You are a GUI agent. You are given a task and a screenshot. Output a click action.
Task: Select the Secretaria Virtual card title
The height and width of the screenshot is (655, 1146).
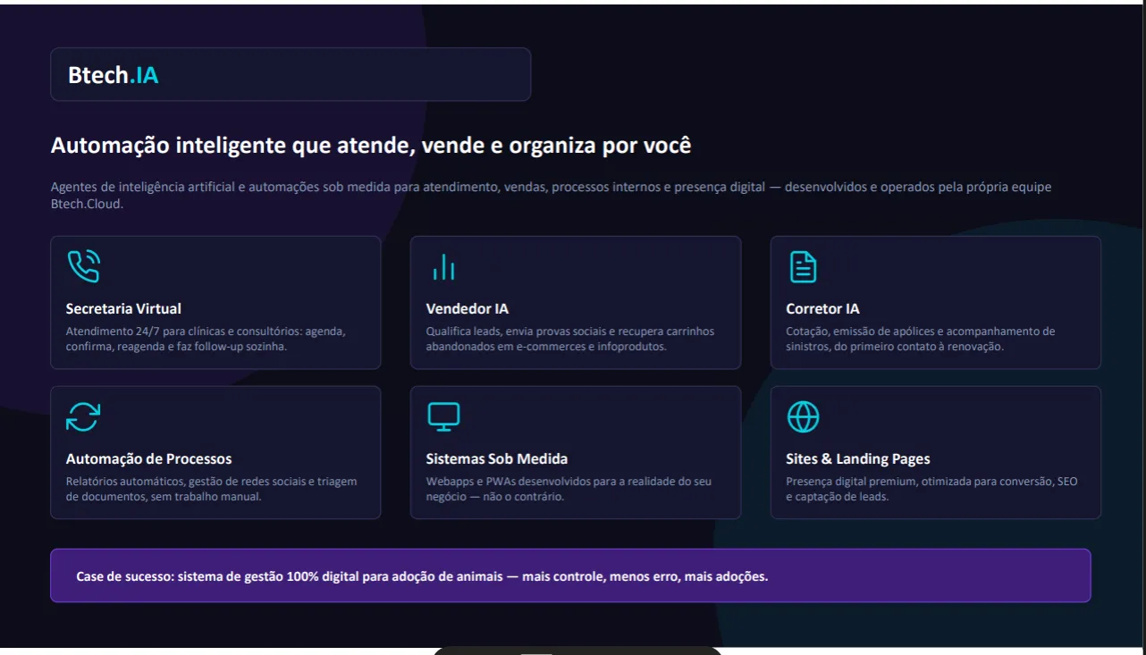point(123,309)
